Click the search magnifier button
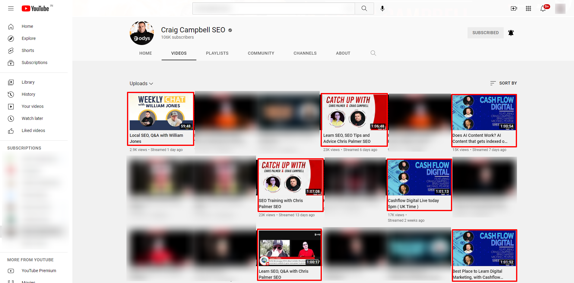The height and width of the screenshot is (283, 574). pos(364,8)
